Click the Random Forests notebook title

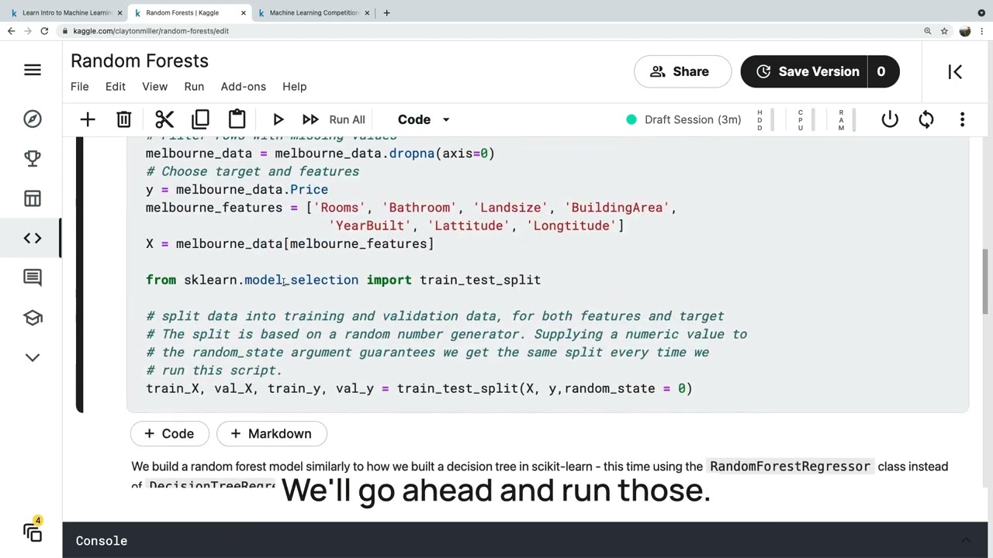click(140, 60)
